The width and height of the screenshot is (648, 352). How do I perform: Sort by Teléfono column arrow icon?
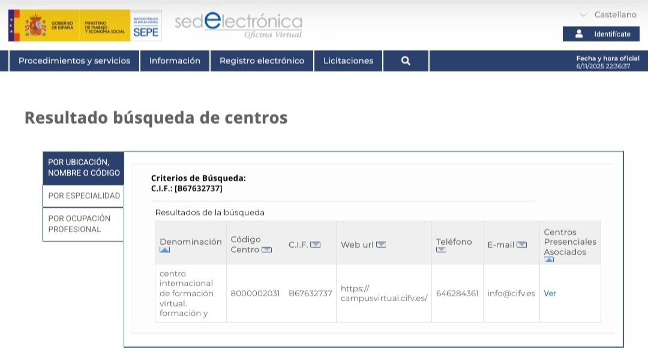(441, 250)
